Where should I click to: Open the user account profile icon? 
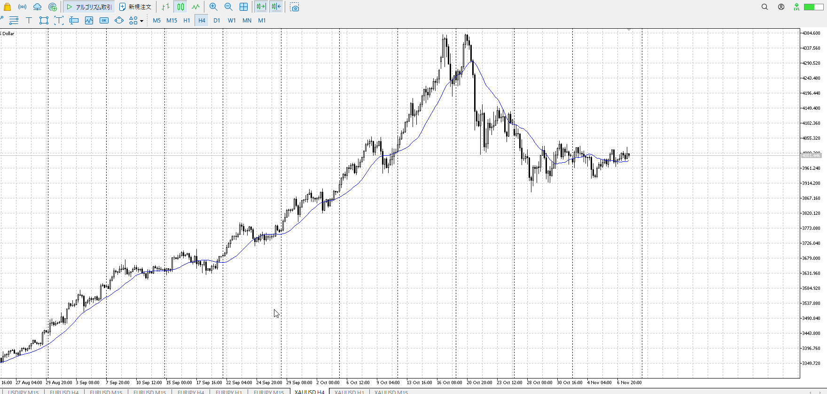coord(781,7)
